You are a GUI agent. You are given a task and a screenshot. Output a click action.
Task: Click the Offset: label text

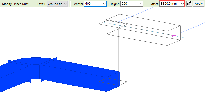(x=154, y=4)
